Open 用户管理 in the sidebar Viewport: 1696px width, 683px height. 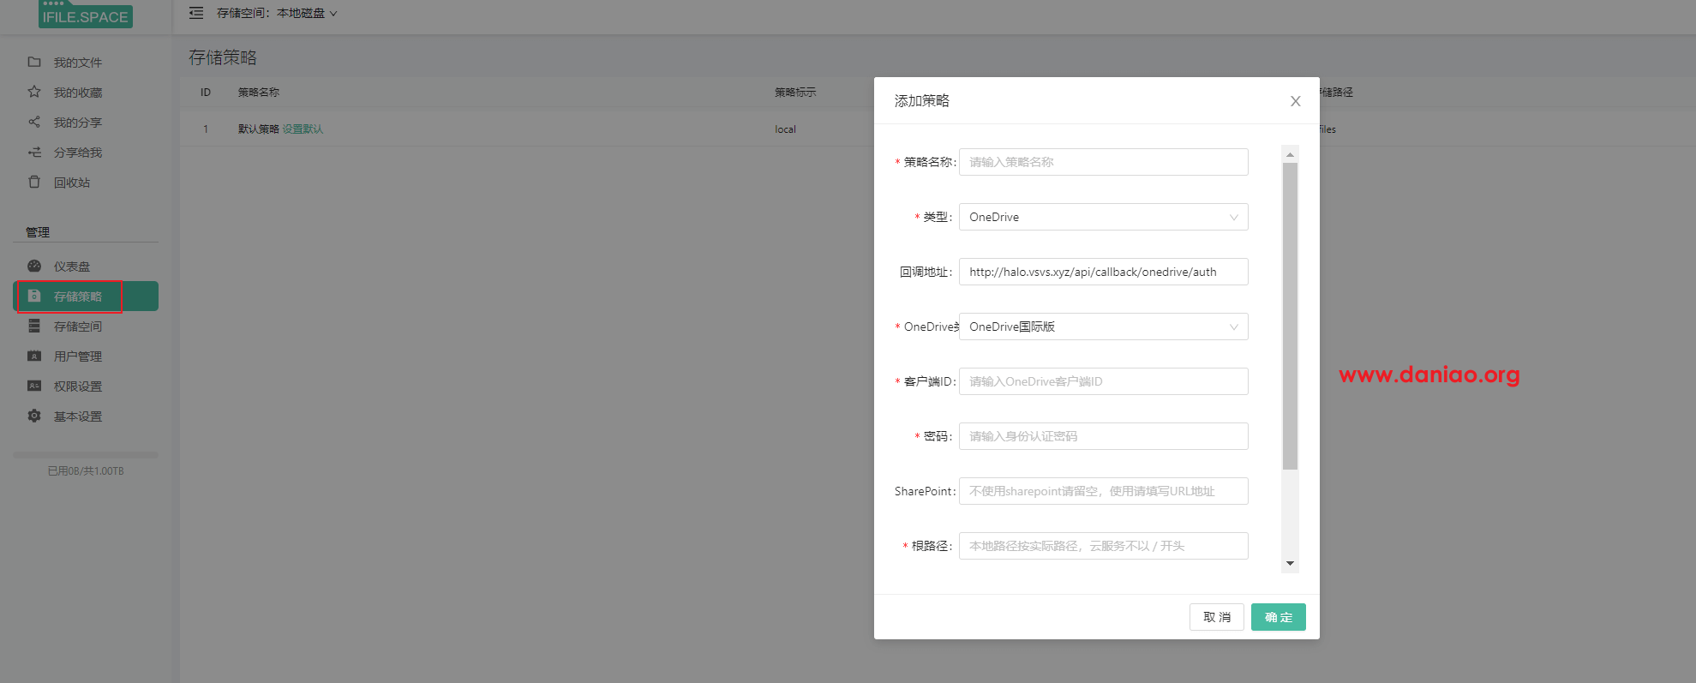(x=77, y=356)
